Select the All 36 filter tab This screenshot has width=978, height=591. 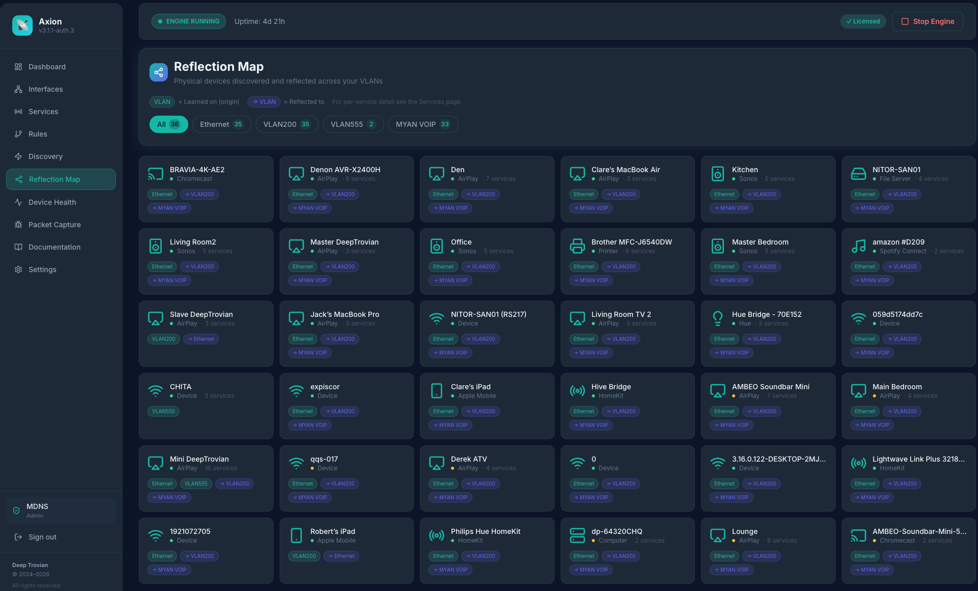pyautogui.click(x=168, y=124)
